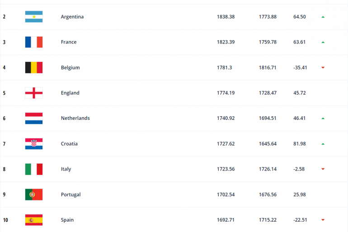Click Argentina's green up arrow indicator
Screen dimensions: 348x232
coord(323,17)
